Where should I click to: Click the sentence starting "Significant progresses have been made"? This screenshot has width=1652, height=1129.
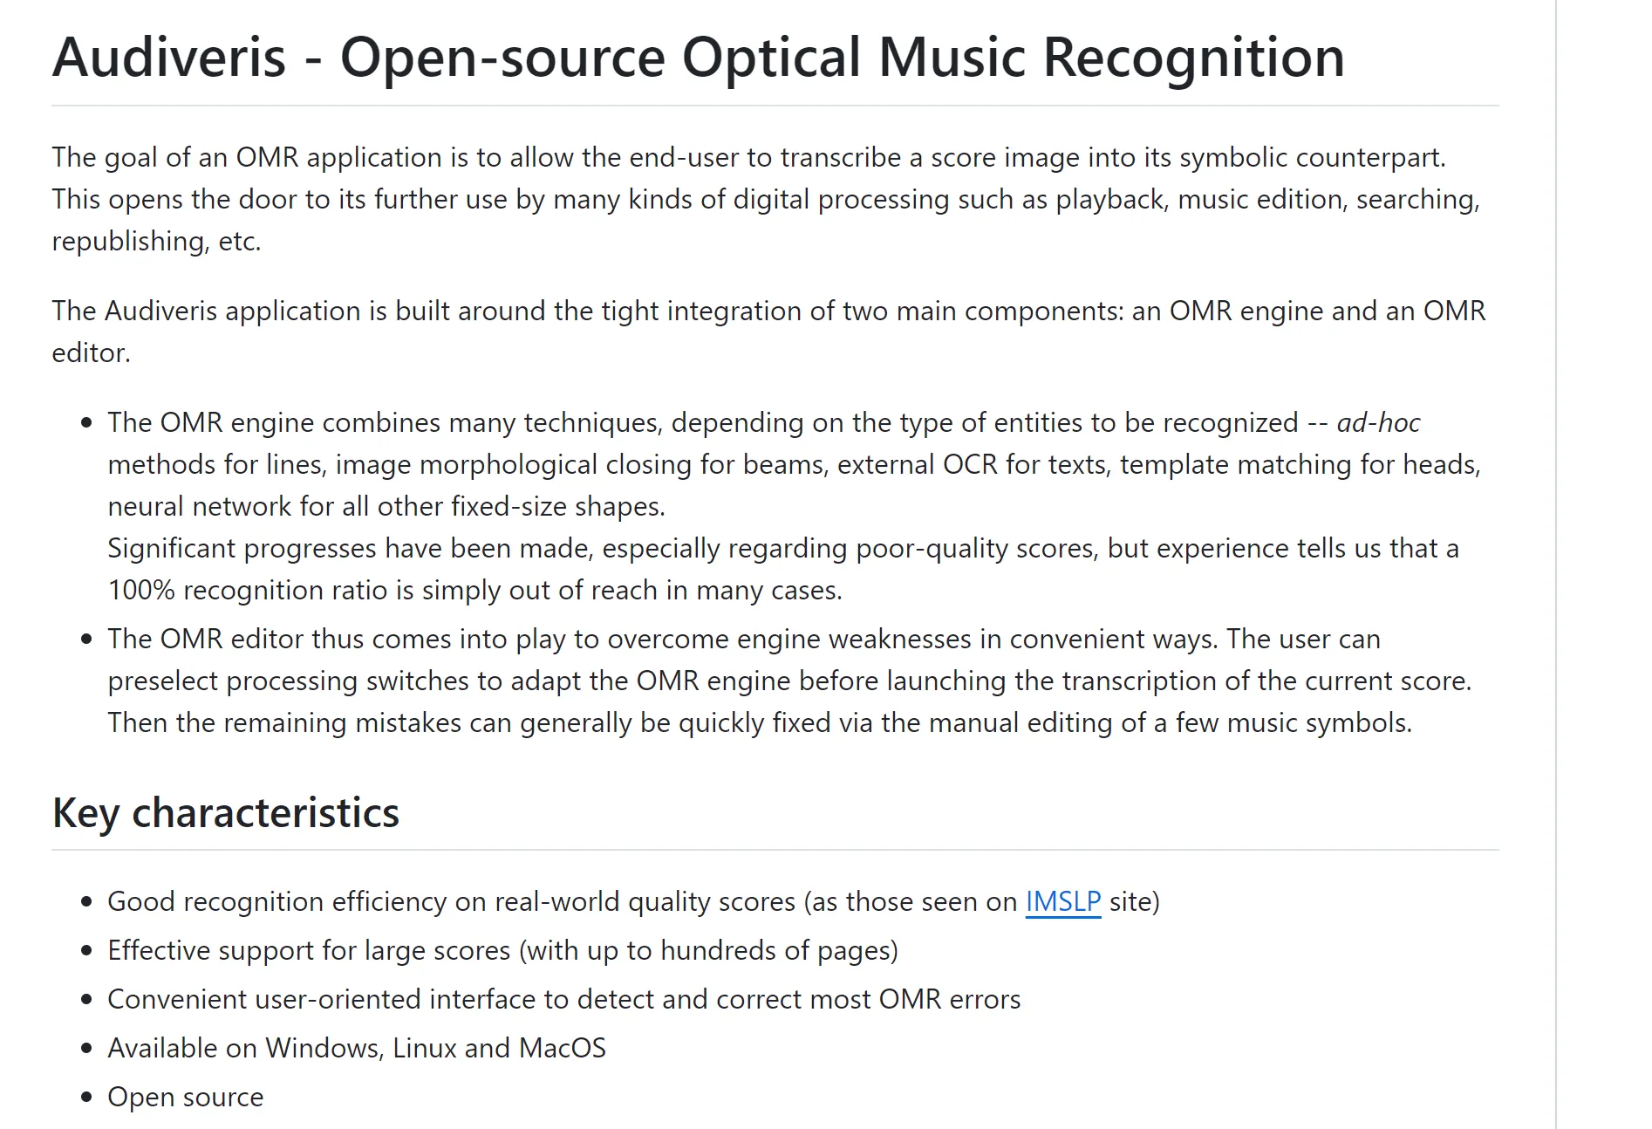click(x=782, y=549)
